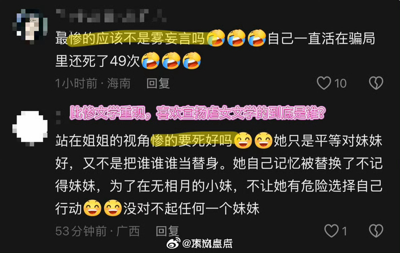Open the second commenter's white avatar
The width and height of the screenshot is (400, 253).
point(30,128)
